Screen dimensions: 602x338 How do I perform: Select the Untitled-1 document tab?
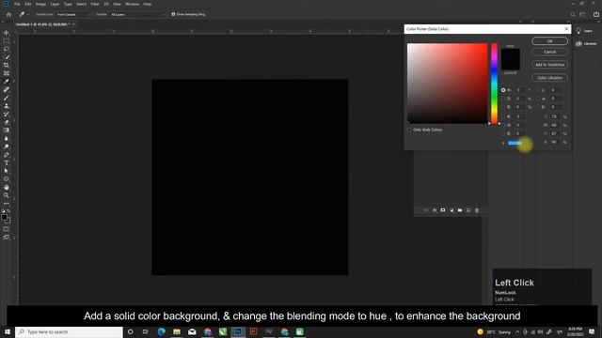[x=42, y=24]
